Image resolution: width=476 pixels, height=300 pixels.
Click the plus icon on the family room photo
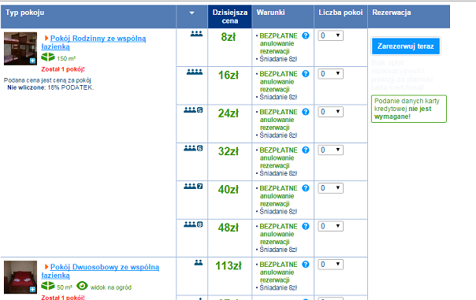pyautogui.click(x=33, y=61)
